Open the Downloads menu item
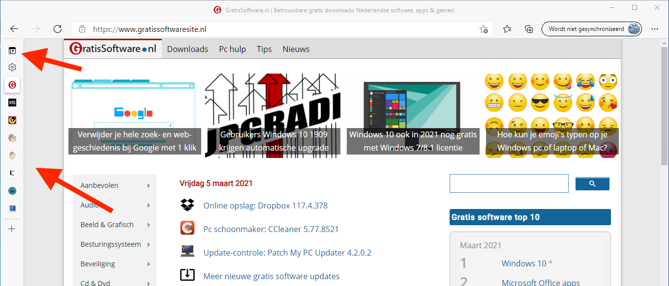 187,49
